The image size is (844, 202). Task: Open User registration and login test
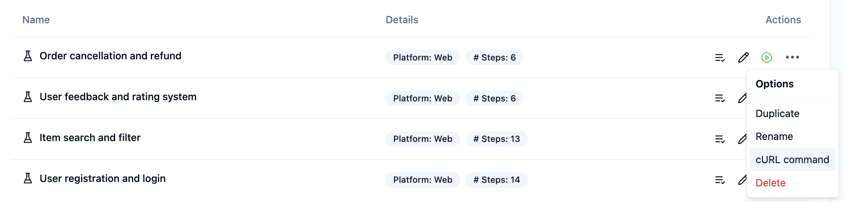[x=102, y=179]
